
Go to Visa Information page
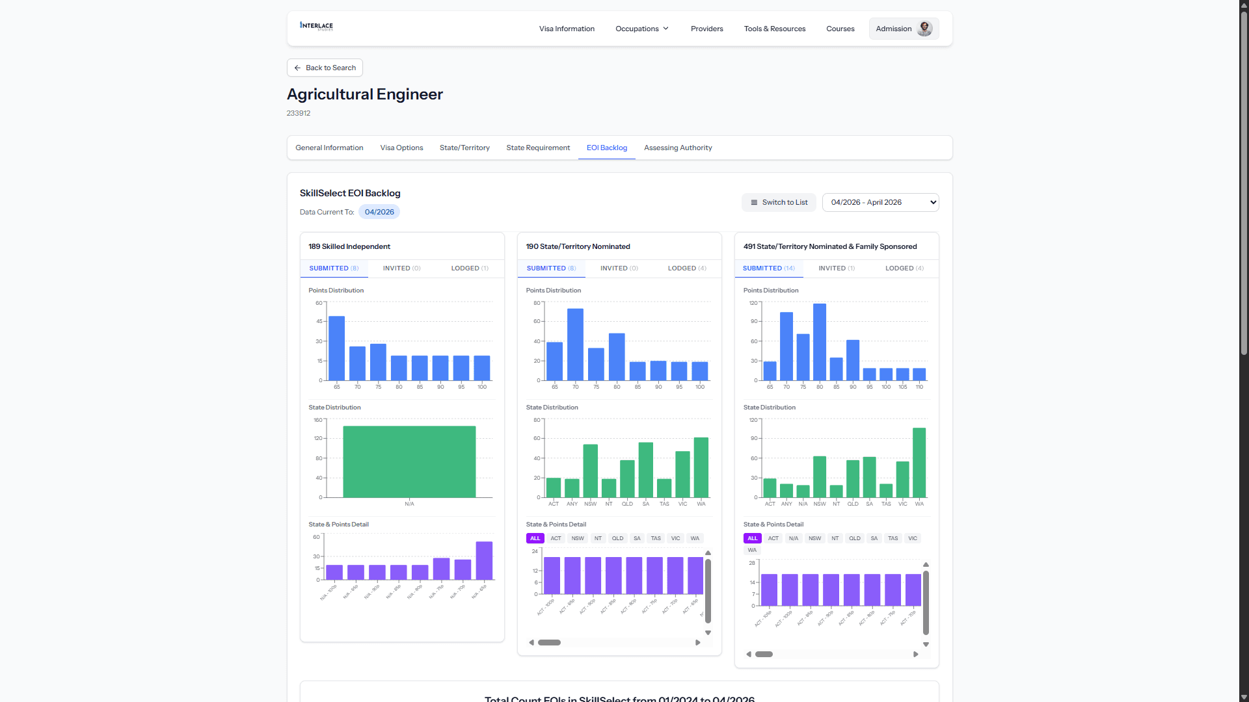567,29
